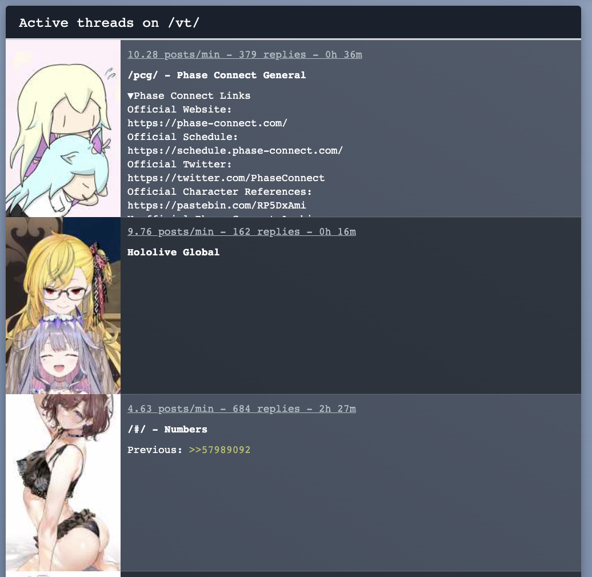Screen dimensions: 592x577
Task: Click the Official Schedule: label
Action: coord(182,137)
